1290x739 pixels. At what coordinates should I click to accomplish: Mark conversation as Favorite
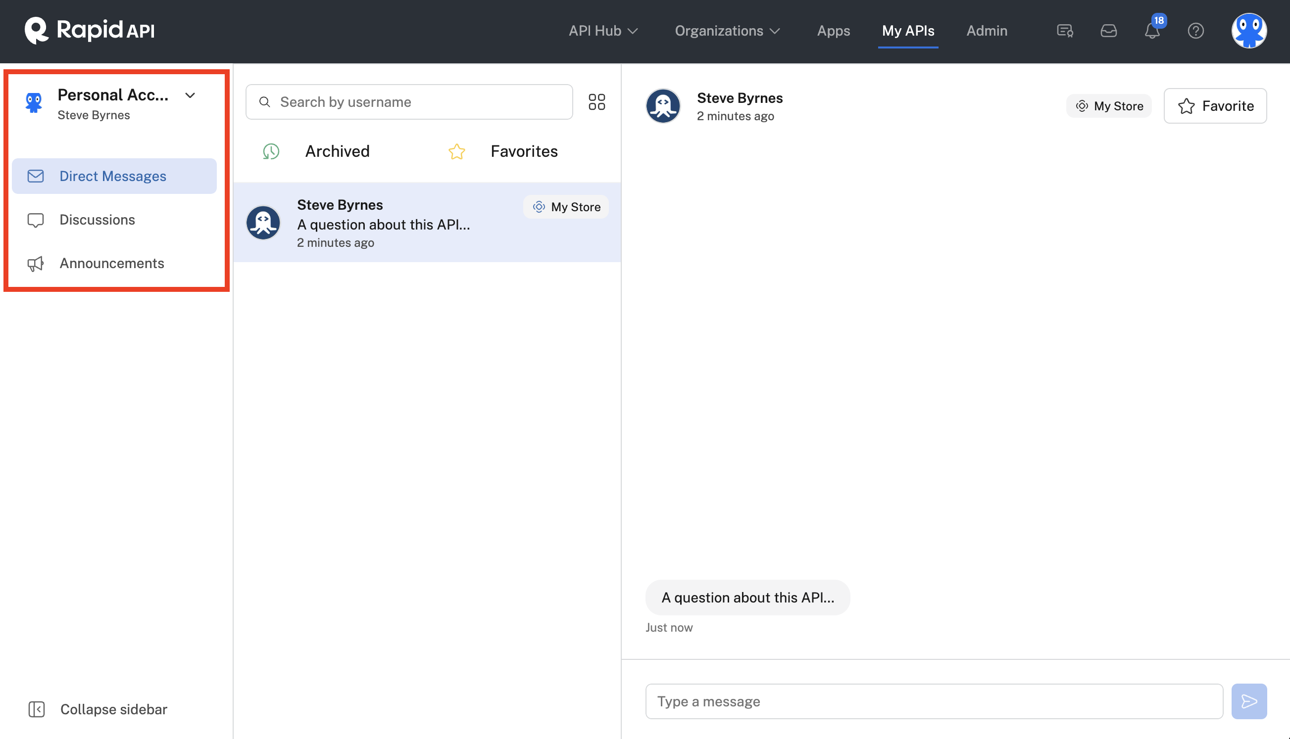click(x=1215, y=106)
